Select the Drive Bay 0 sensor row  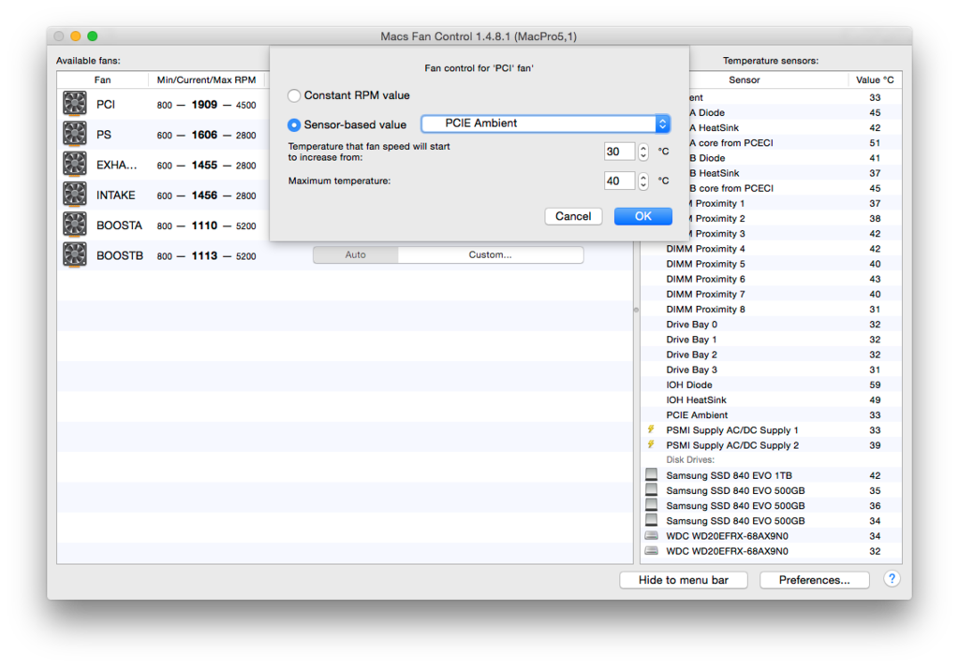pyautogui.click(x=772, y=325)
